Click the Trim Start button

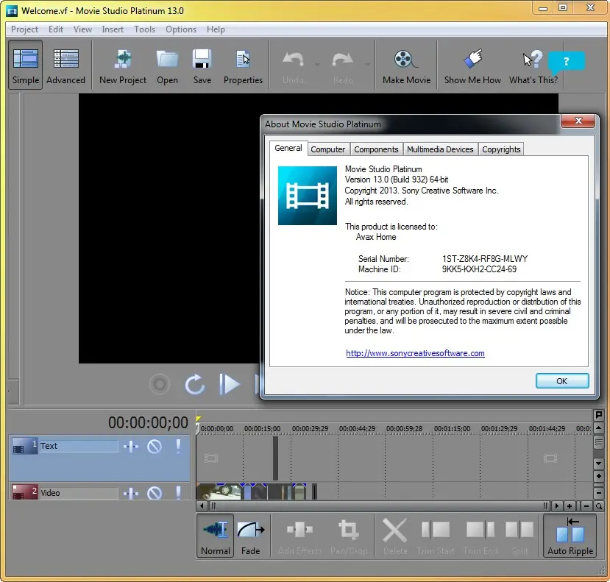pyautogui.click(x=436, y=536)
